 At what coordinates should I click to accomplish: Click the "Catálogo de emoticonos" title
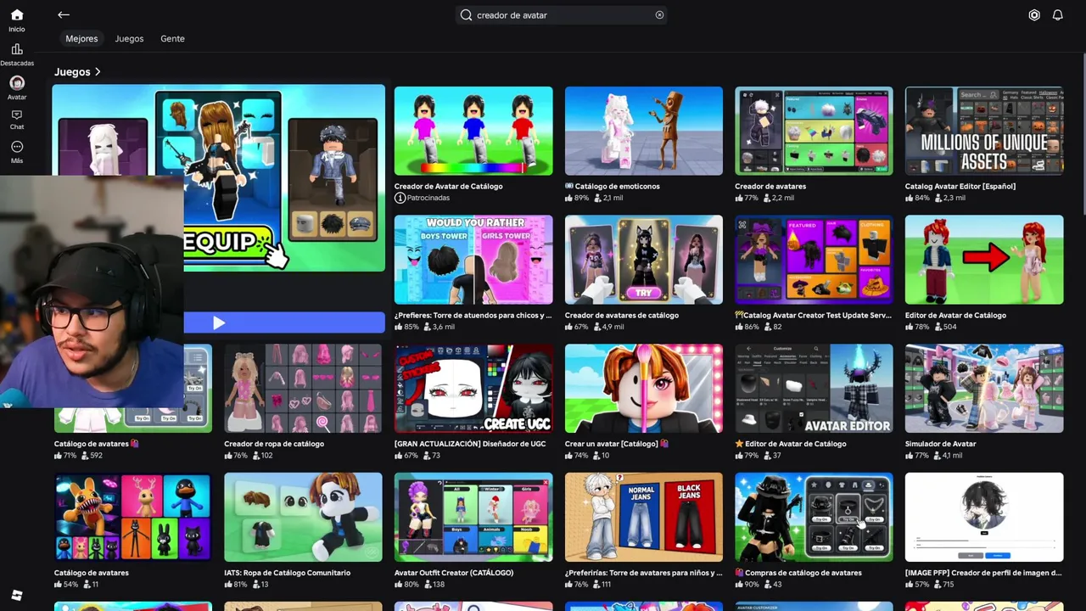tap(613, 187)
